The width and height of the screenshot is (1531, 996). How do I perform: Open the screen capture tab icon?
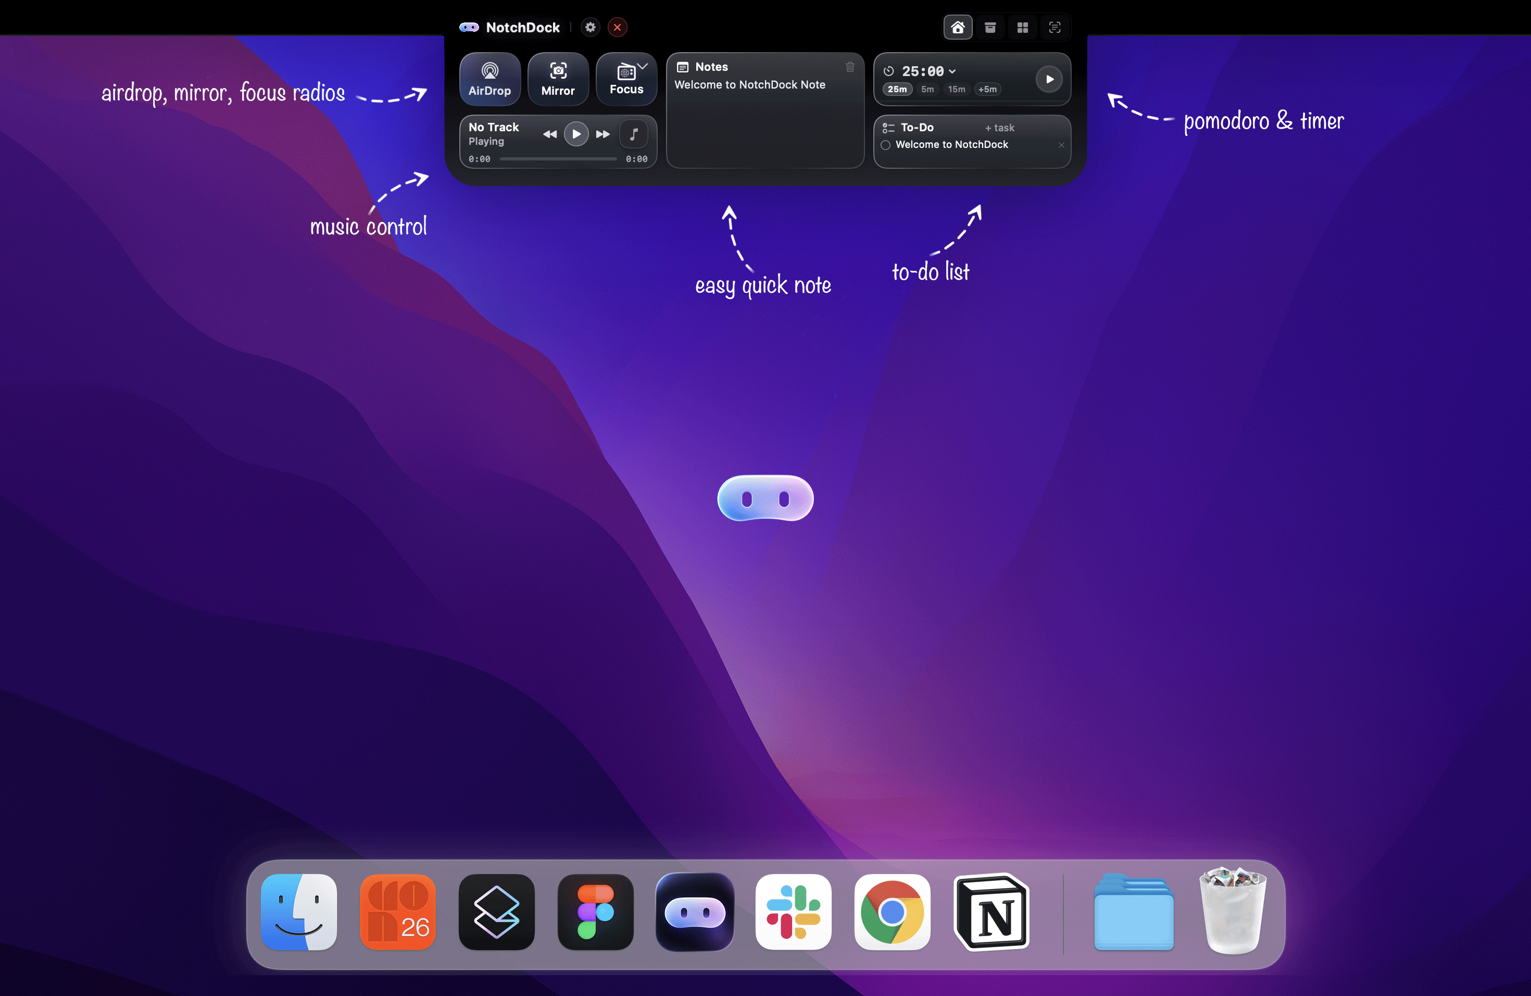tap(1055, 27)
